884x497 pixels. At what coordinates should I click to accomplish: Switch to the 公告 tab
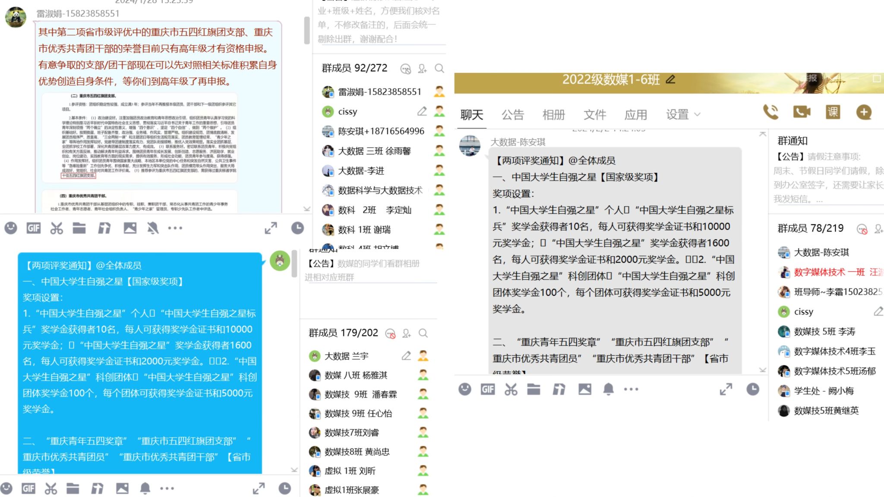tap(512, 115)
